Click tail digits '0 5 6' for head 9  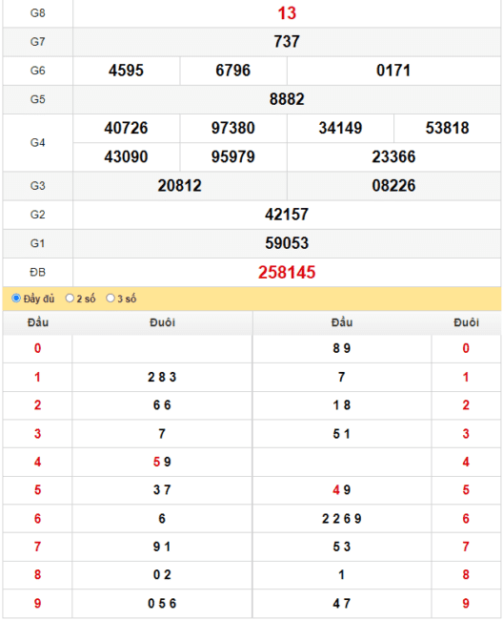click(x=162, y=604)
